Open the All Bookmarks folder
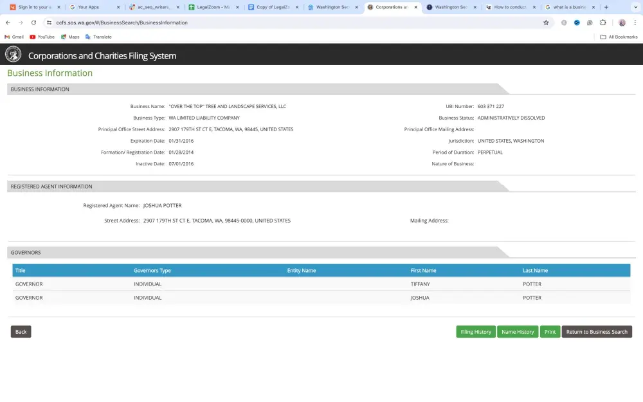Image resolution: width=643 pixels, height=402 pixels. [619, 37]
